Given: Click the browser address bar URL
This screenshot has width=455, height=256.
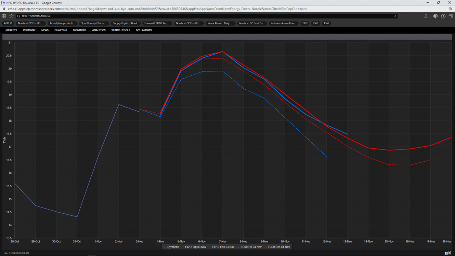Looking at the screenshot, I should click(x=158, y=9).
